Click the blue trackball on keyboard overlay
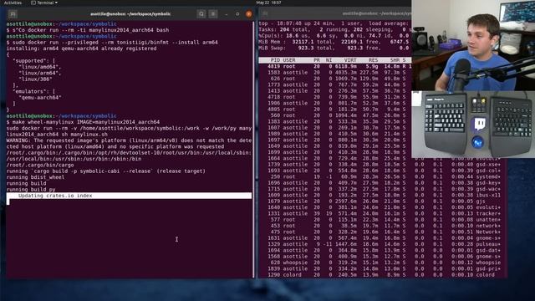 (477, 141)
